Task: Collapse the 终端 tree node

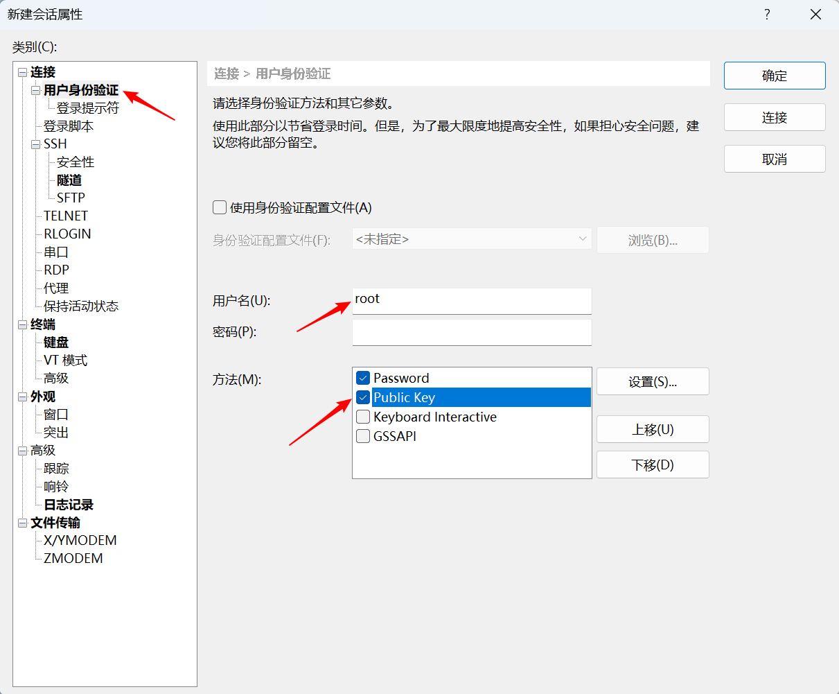Action: tap(23, 324)
